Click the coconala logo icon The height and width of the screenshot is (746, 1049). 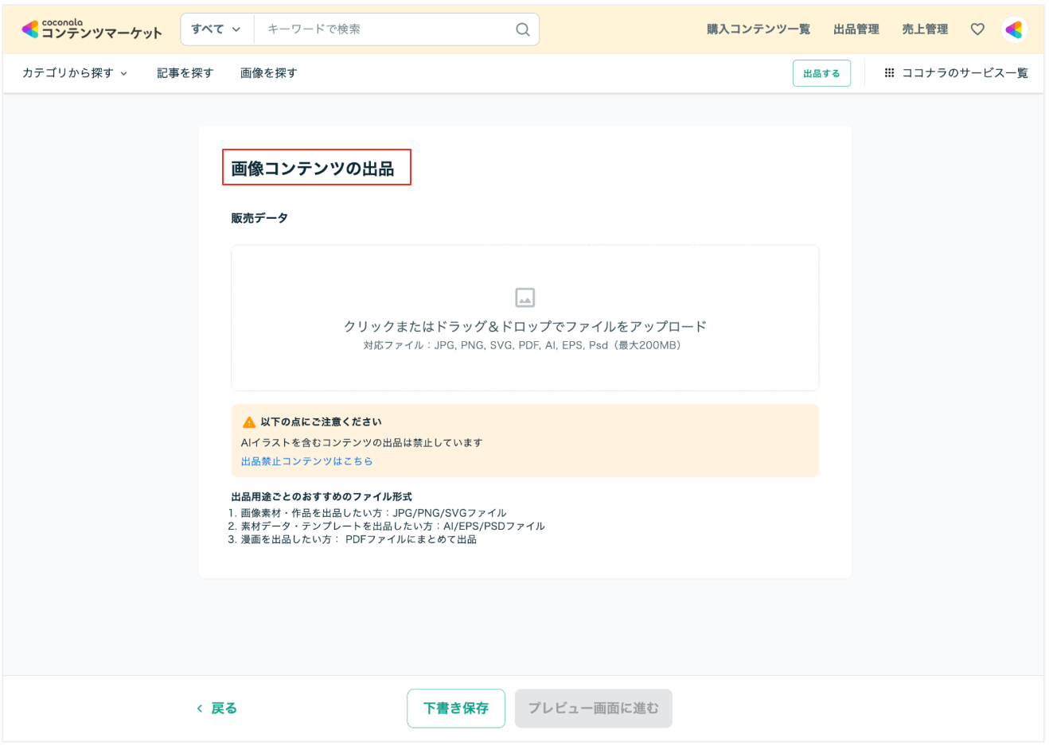pyautogui.click(x=29, y=29)
